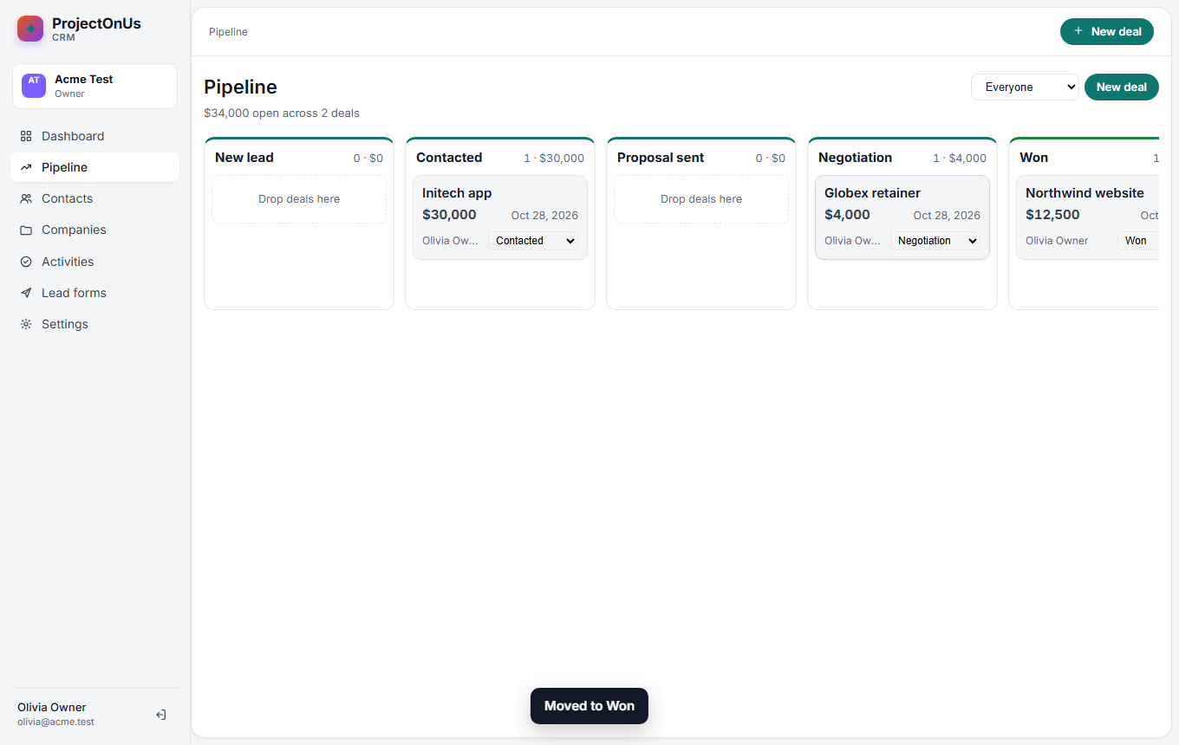Click the Companies folder icon
1179x745 pixels.
pos(26,230)
